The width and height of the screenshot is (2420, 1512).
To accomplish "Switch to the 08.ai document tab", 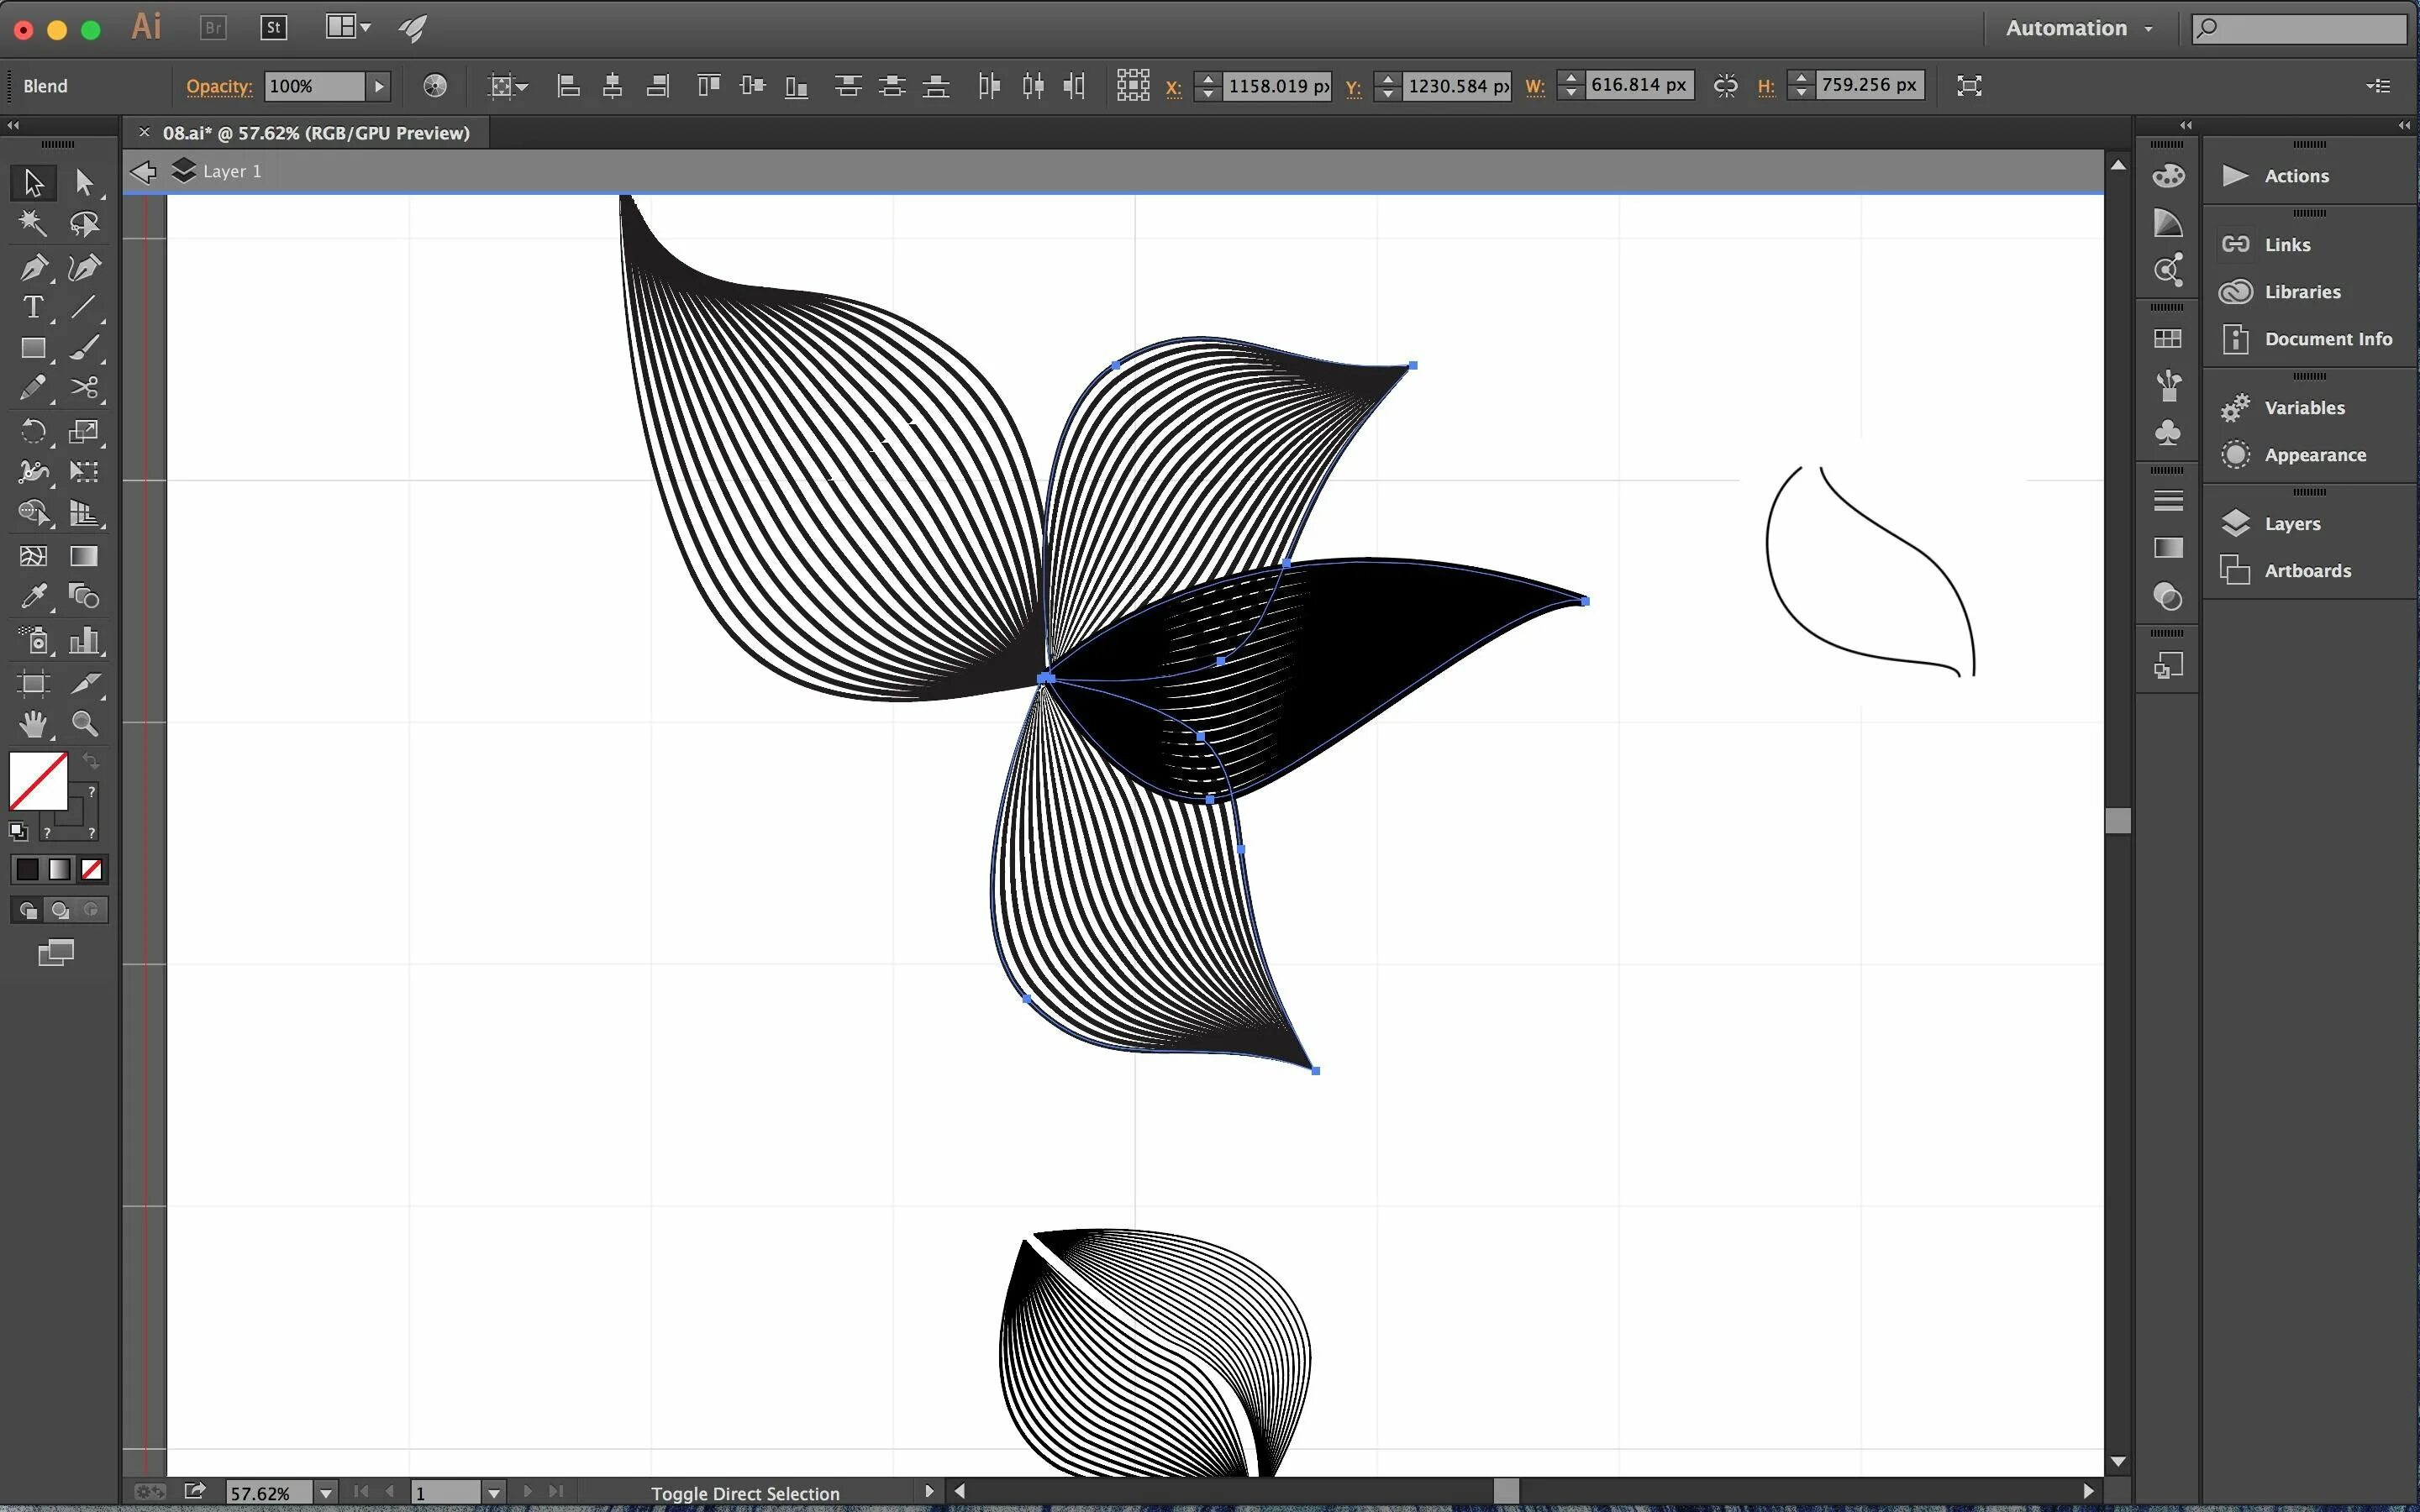I will click(315, 133).
